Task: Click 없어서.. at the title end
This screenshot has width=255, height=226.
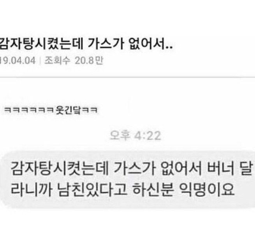Action: tap(151, 44)
